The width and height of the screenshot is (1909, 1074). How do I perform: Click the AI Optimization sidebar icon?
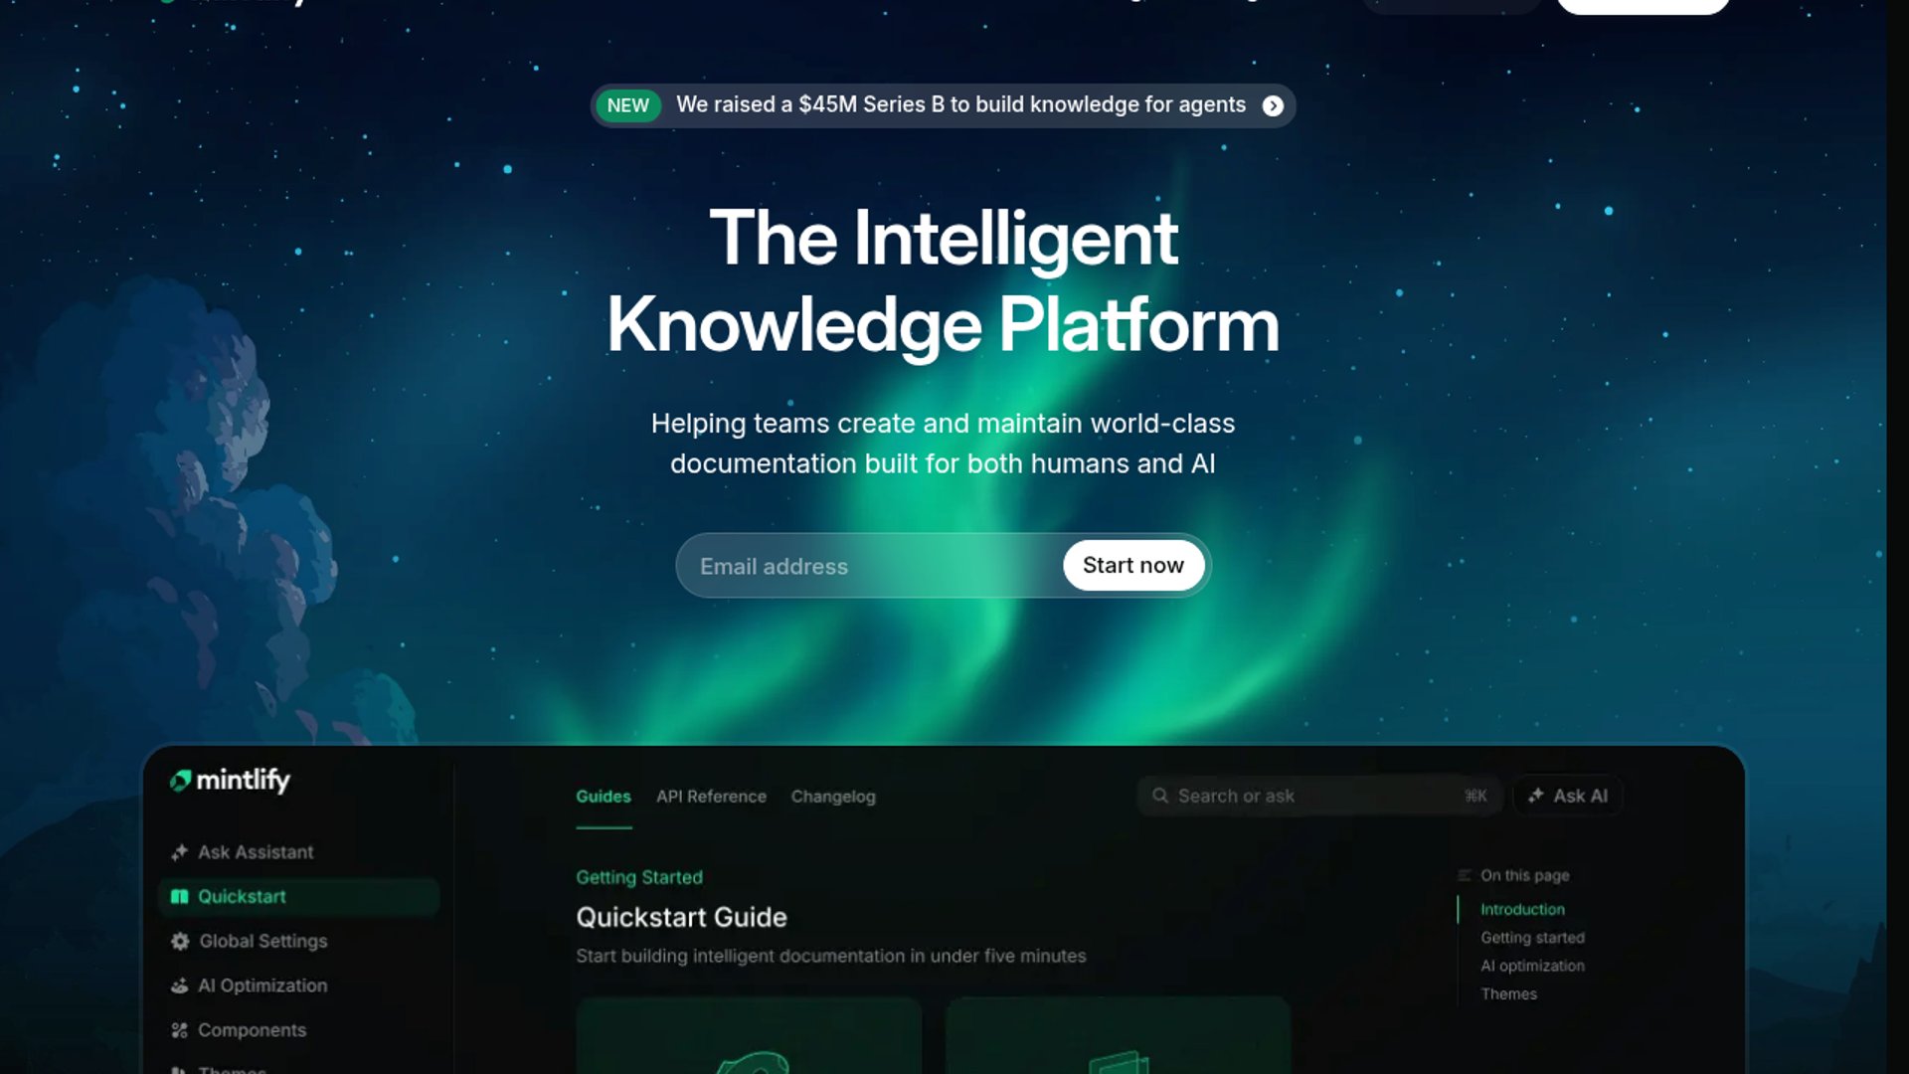(x=179, y=985)
